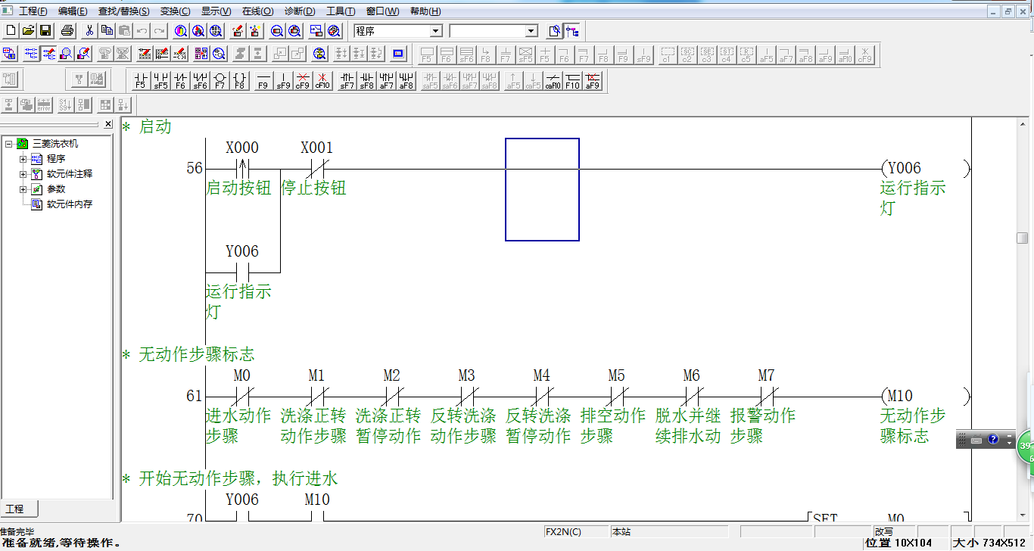Open a project using the folder icon

point(28,31)
